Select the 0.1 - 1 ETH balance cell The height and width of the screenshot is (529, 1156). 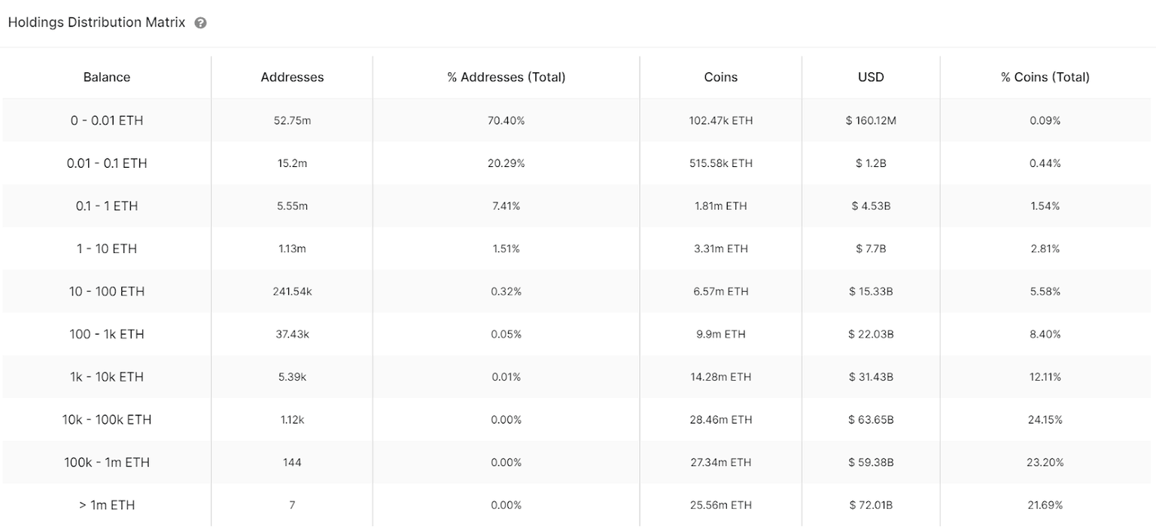(x=107, y=206)
